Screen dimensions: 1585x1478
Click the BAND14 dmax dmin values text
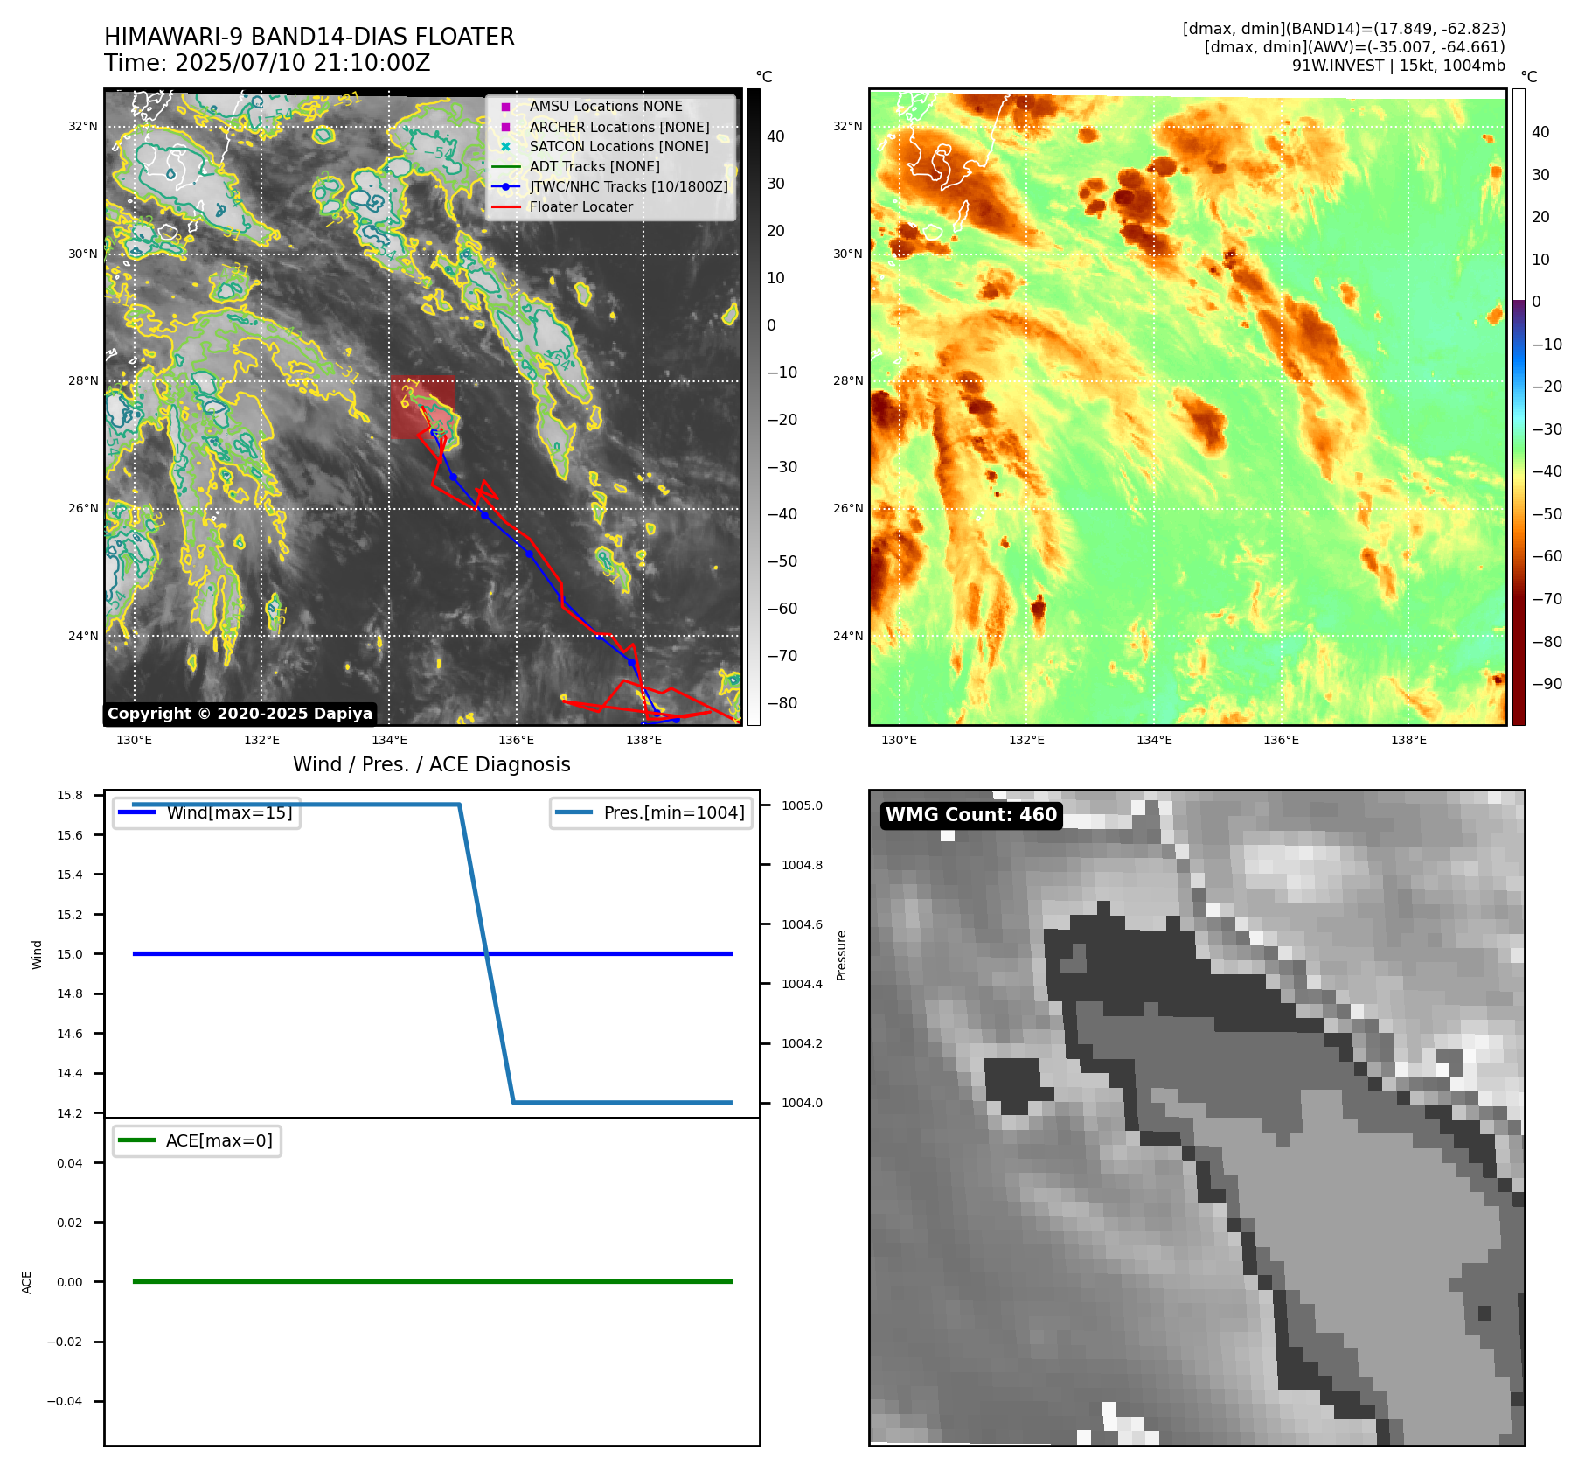tap(1345, 29)
